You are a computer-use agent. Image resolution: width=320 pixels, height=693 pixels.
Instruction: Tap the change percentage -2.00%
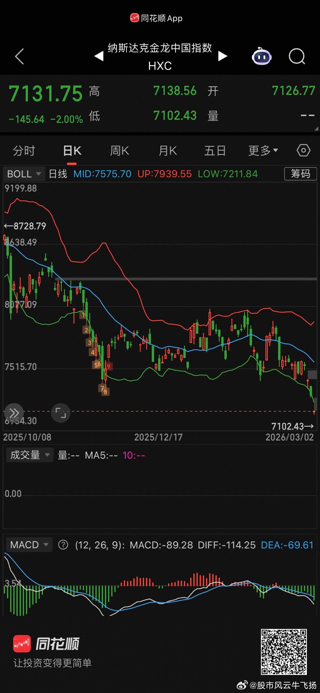pyautogui.click(x=67, y=119)
